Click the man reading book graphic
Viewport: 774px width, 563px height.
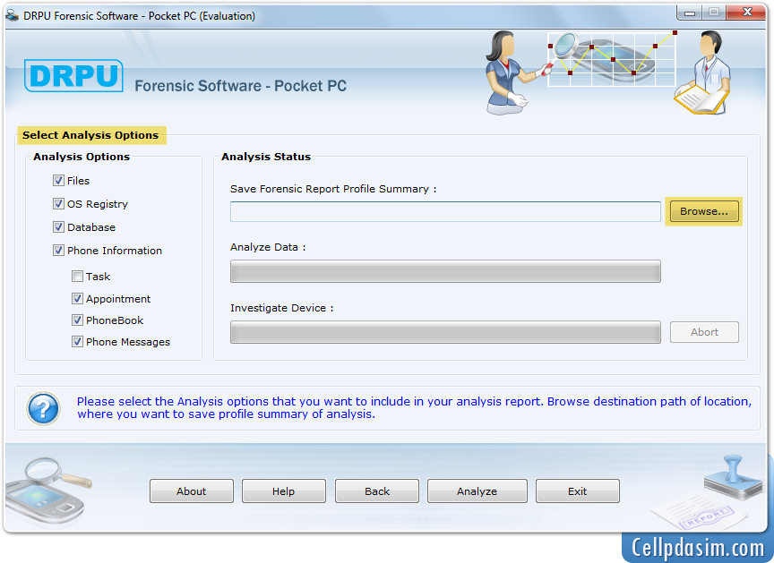pos(703,73)
